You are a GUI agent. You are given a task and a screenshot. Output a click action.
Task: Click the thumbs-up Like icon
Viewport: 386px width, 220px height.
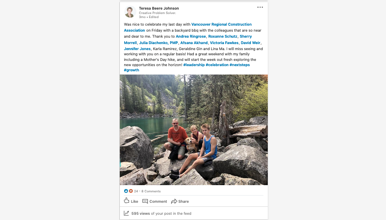[127, 201]
